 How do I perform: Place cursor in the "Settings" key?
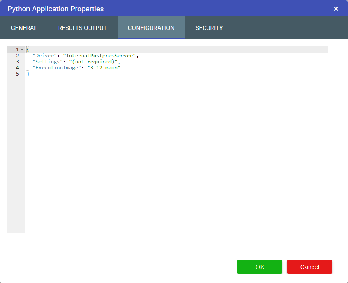[x=48, y=62]
